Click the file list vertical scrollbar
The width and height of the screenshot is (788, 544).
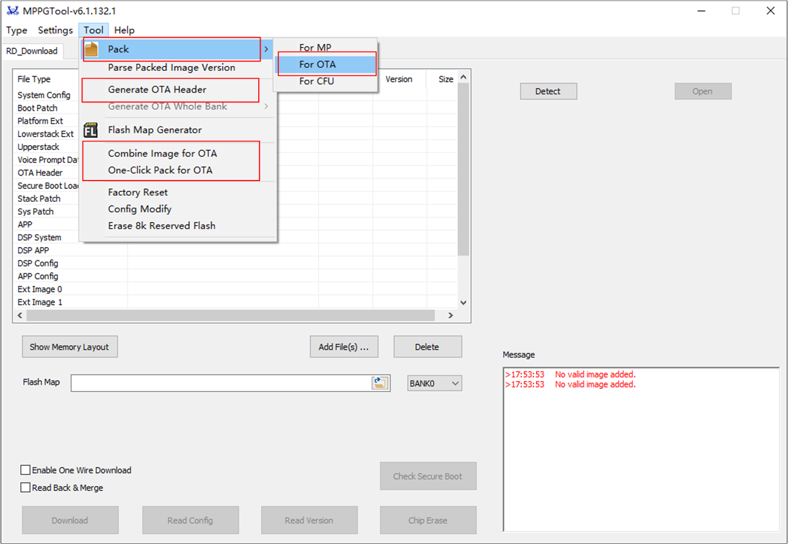(x=463, y=170)
